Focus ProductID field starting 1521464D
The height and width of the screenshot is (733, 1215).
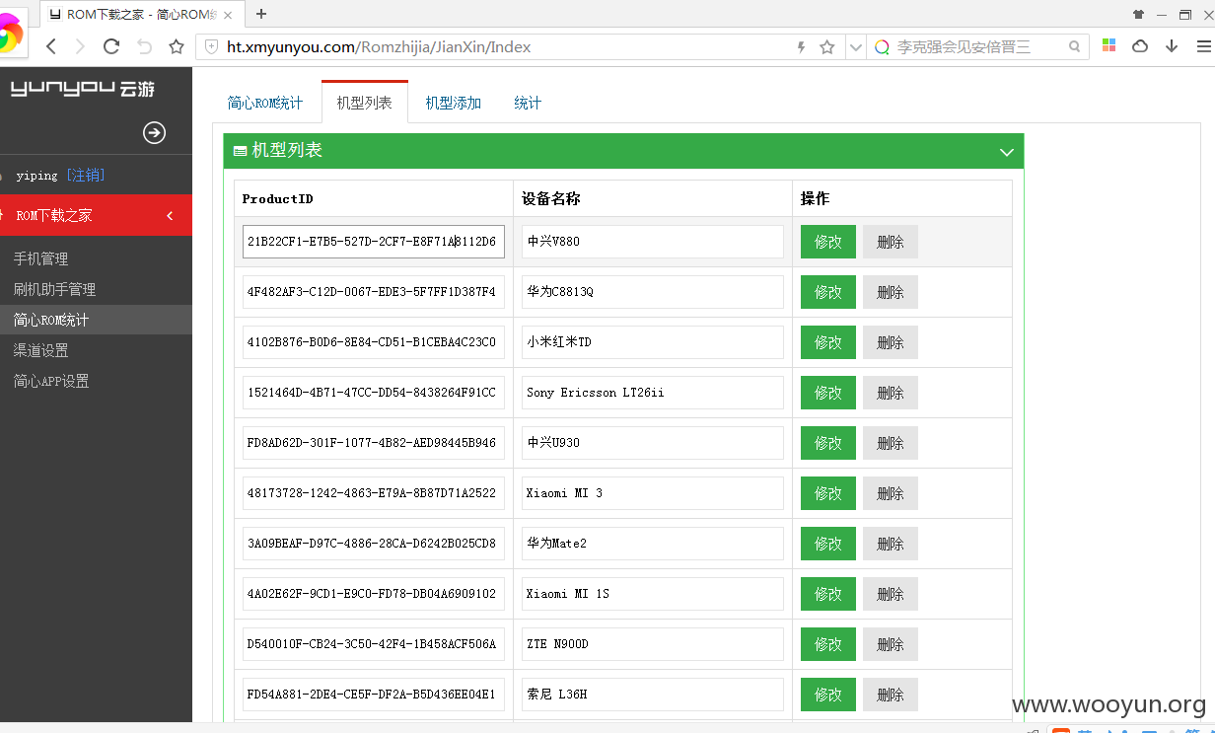374,393
